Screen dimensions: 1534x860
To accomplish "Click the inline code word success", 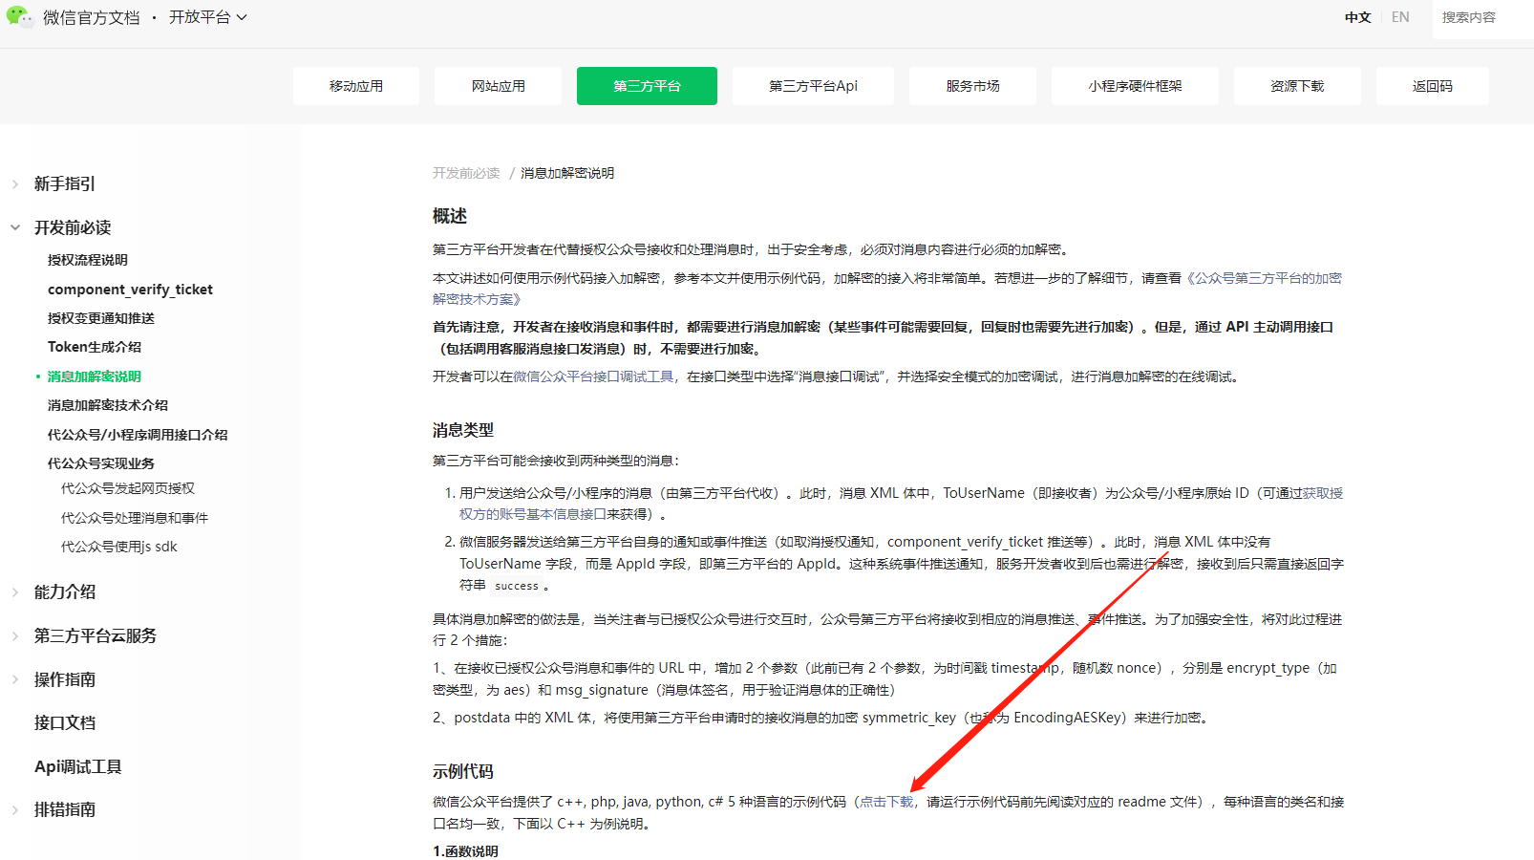I will (x=517, y=586).
